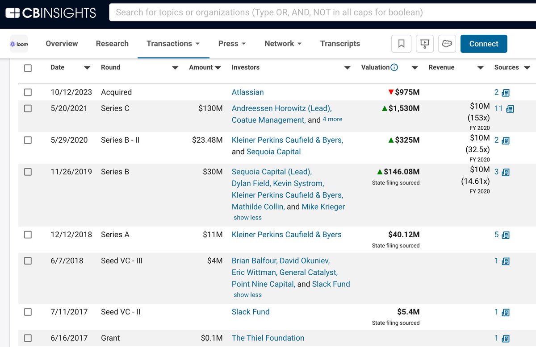Check the 6/16/2017 Grant row checkbox
This screenshot has width=536, height=347.
(x=28, y=338)
